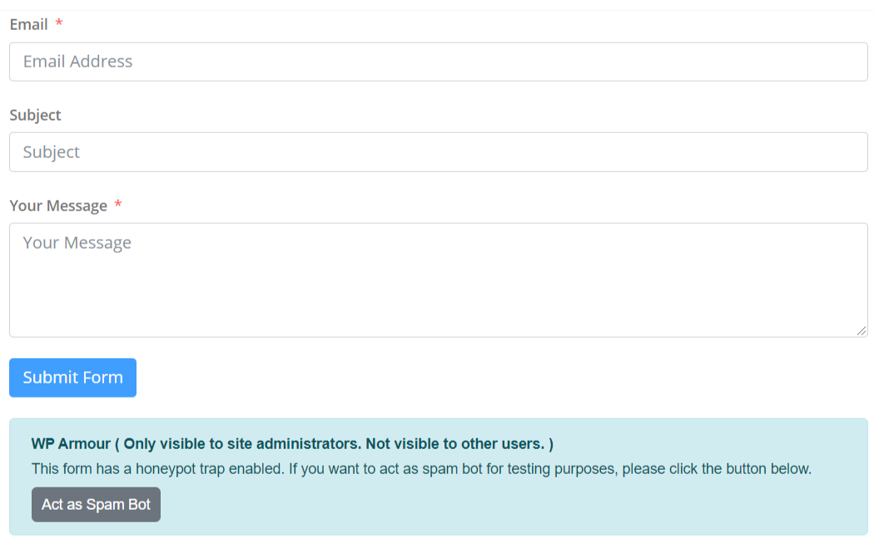Image resolution: width=874 pixels, height=543 pixels.
Task: Click the blue Submit Form button label
Action: coord(72,378)
